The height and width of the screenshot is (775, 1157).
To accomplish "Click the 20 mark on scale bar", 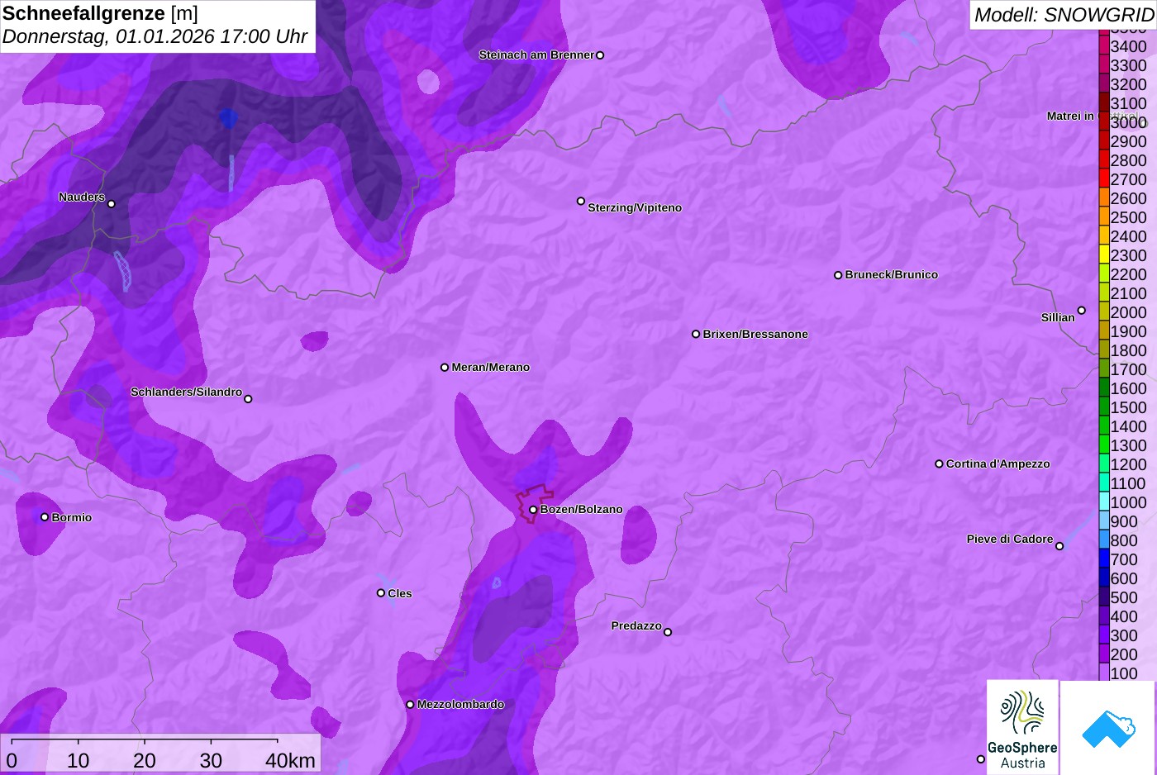I will coord(145,760).
